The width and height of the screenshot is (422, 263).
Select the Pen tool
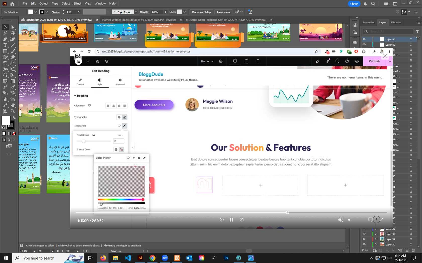pyautogui.click(x=5, y=39)
